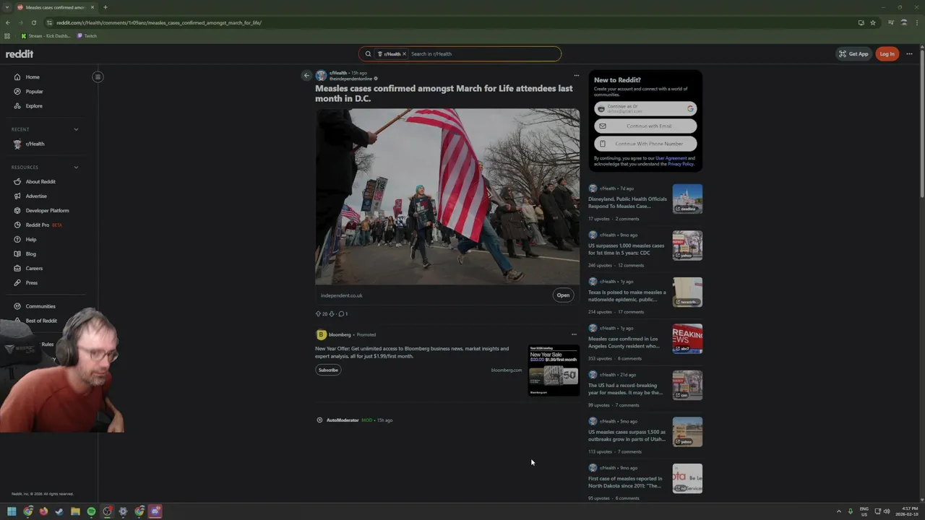Viewport: 925px width, 520px height.
Task: Click the Open button on the post image
Action: click(563, 295)
